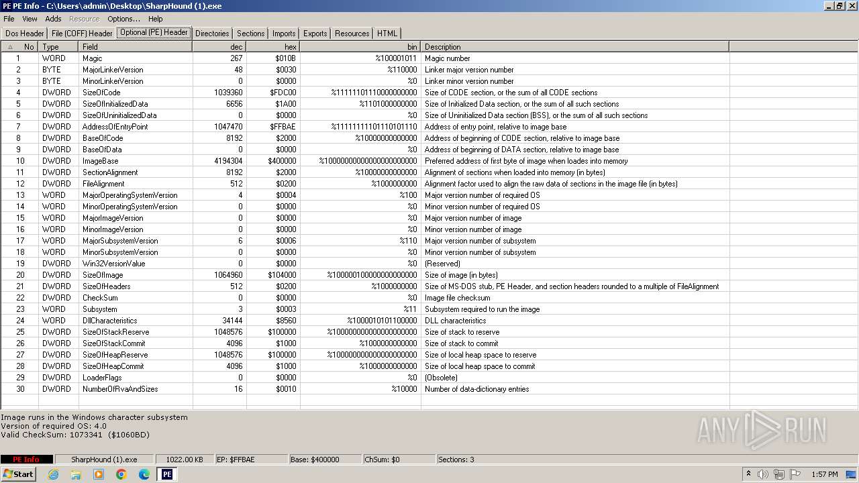
Task: Select the Subsystem field
Action: coord(100,309)
